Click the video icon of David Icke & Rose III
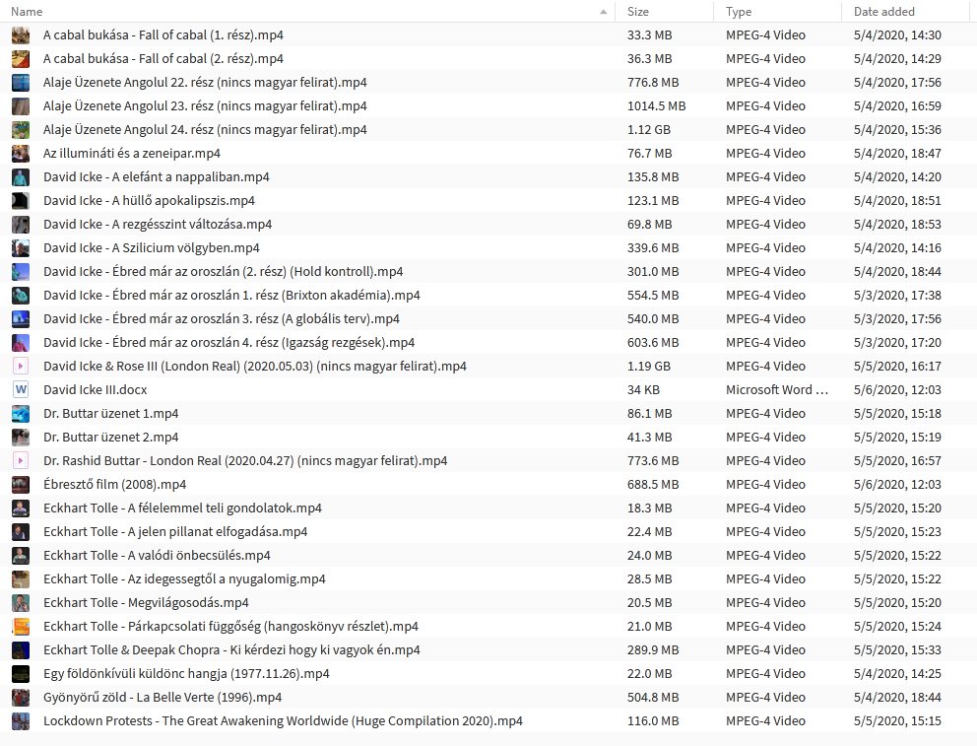977x746 pixels. click(21, 366)
